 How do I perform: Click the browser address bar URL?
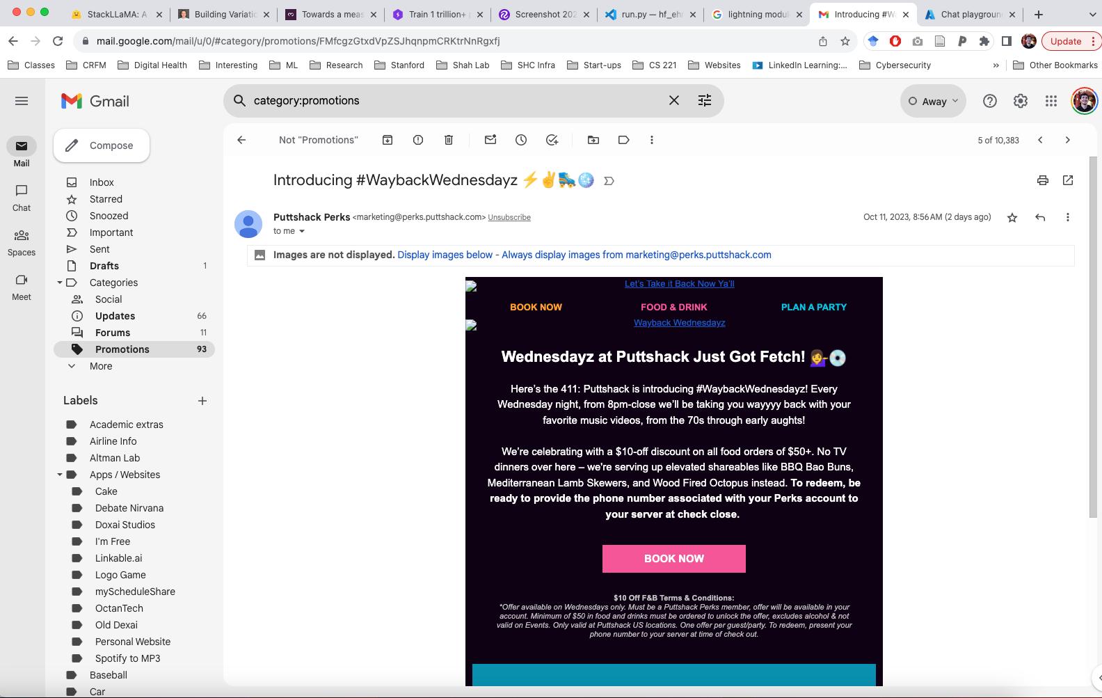click(x=298, y=41)
